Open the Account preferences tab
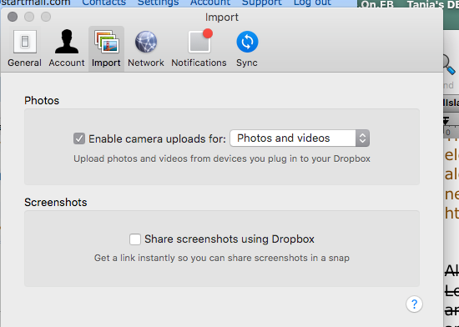The height and width of the screenshot is (327, 459). click(x=67, y=49)
